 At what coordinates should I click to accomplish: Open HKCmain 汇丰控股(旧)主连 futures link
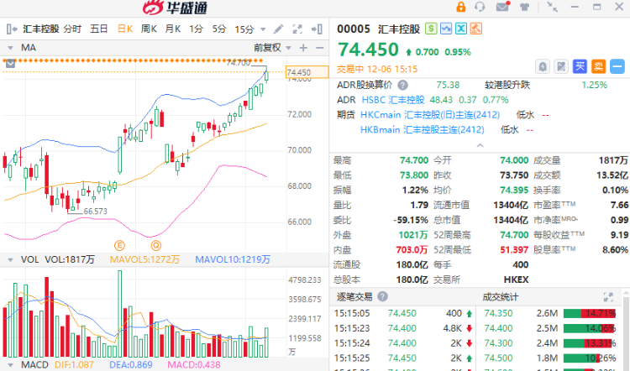tap(430, 115)
